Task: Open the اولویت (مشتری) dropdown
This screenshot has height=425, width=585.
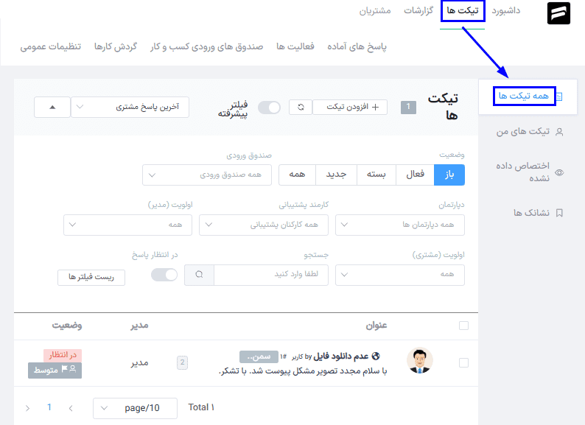Action: pos(400,275)
